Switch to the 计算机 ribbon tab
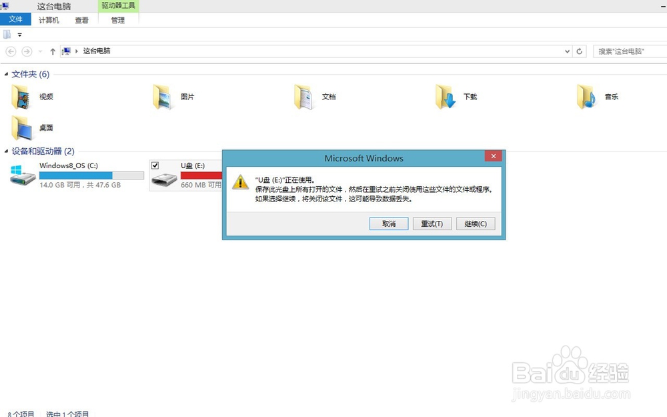The width and height of the screenshot is (667, 417). point(49,20)
